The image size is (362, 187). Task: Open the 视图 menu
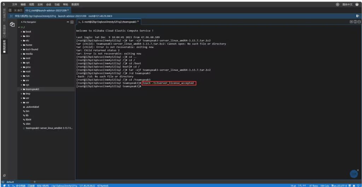click(x=31, y=4)
